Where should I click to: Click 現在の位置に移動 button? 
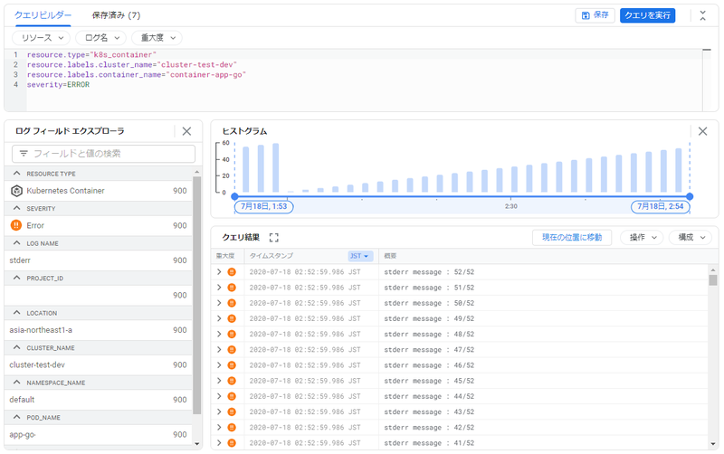tap(572, 238)
